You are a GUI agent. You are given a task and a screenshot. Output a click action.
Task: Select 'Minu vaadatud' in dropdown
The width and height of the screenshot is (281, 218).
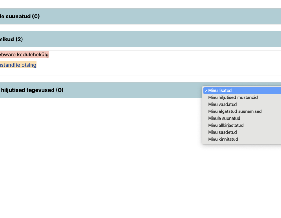point(242,105)
